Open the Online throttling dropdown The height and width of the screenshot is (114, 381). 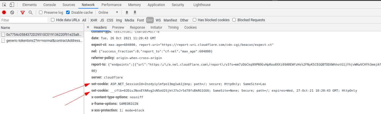pyautogui.click(x=108, y=13)
